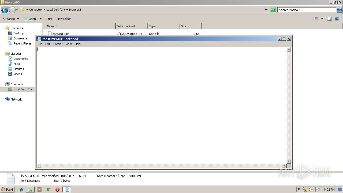Viewport: 343px width, 193px height.
Task: Minimize the Notepad window
Action: 279,39
